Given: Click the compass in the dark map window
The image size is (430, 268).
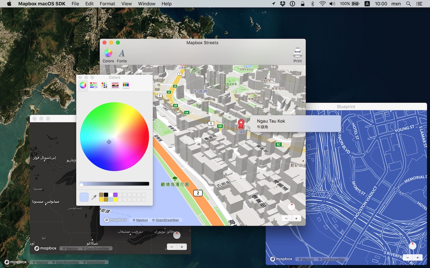Looking at the screenshot, I should (177, 235).
